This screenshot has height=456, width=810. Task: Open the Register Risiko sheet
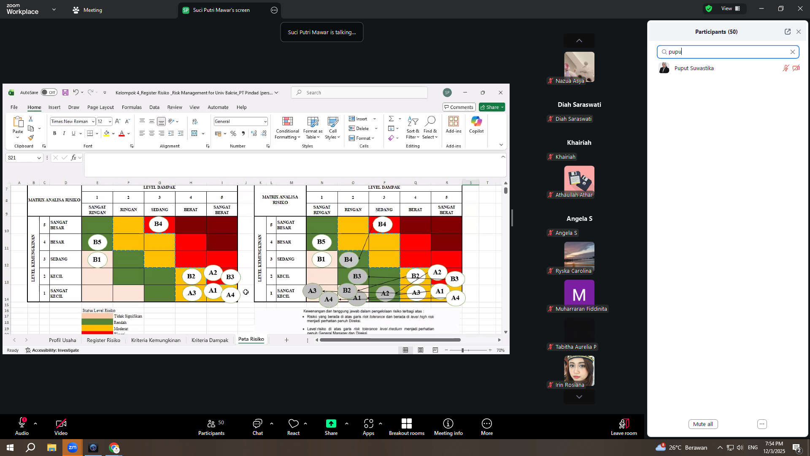click(103, 340)
